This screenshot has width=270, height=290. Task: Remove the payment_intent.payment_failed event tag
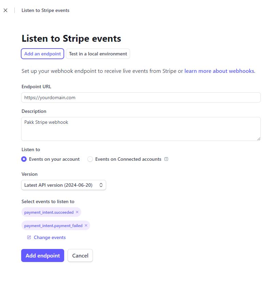(86, 225)
